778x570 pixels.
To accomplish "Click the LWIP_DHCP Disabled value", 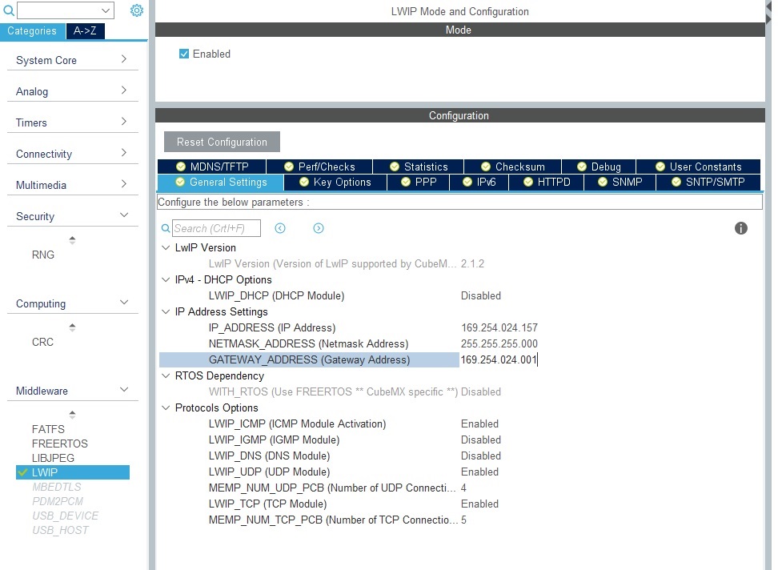I will coord(481,295).
